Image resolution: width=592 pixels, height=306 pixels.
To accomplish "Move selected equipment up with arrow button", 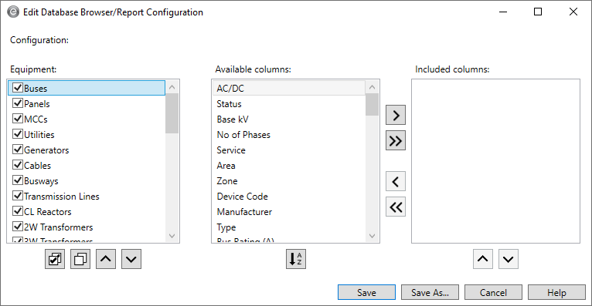I will click(106, 259).
